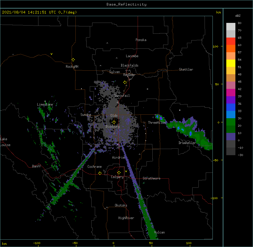Viewport: 253px width, 247px height.
Task: Pick the magenta 39-42 dBZ legend swatch
Action: (231, 92)
